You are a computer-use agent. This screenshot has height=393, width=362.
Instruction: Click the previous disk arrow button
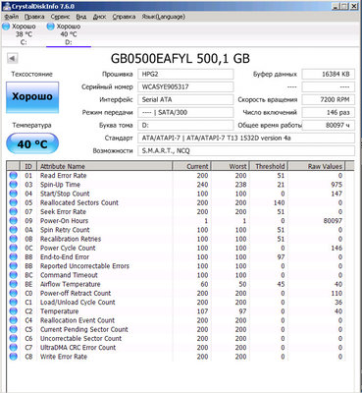click(12, 59)
